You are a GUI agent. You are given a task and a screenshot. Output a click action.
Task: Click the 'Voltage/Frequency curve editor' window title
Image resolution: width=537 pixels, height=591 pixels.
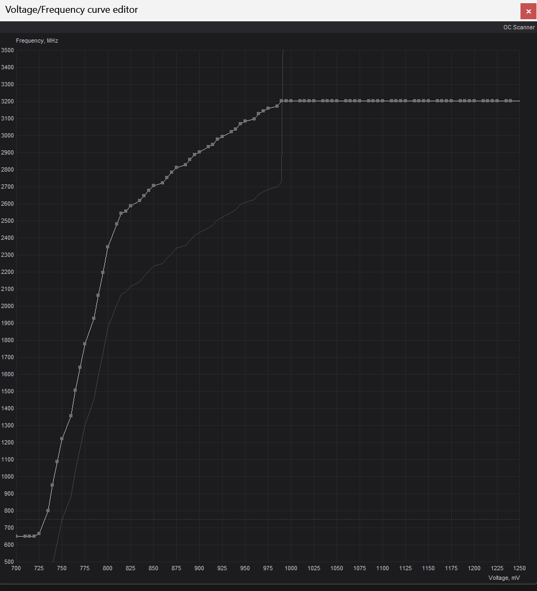(x=71, y=10)
